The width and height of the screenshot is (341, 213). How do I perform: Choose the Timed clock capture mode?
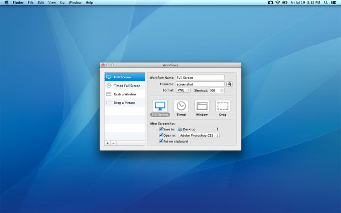[181, 106]
